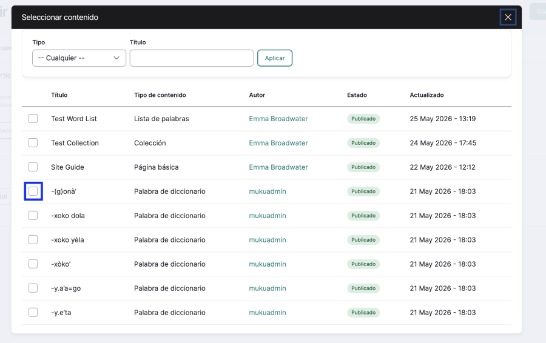Open Emma Broadwater link for Test Word List
The height and width of the screenshot is (343, 546).
(278, 119)
